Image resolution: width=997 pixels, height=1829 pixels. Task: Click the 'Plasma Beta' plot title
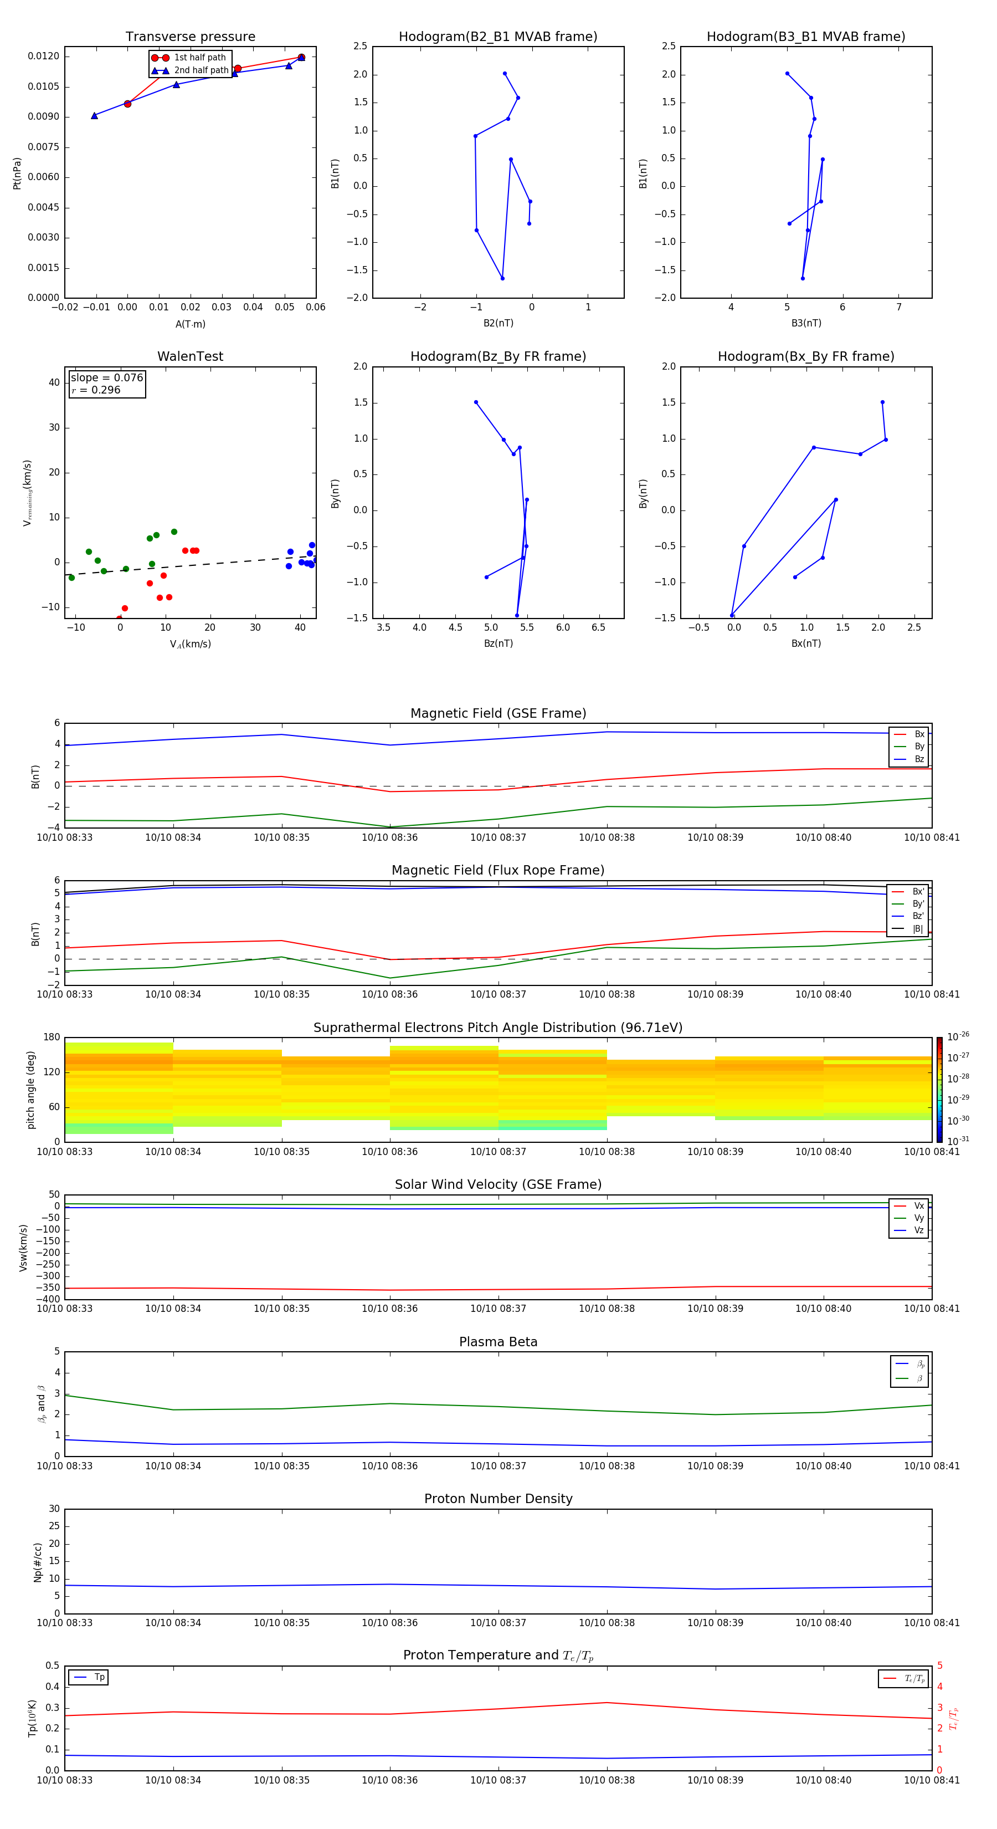pos(498,1342)
